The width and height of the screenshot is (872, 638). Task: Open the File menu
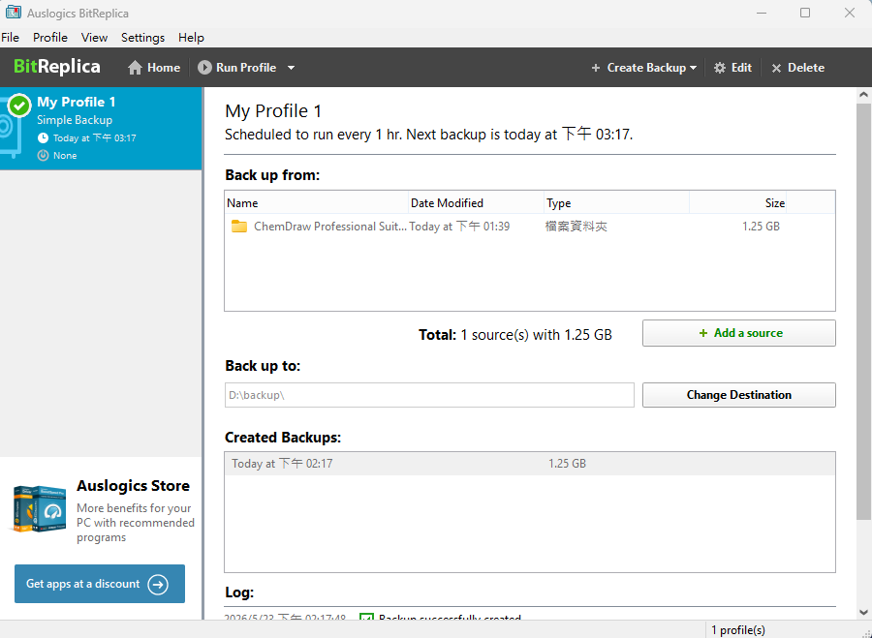[10, 37]
